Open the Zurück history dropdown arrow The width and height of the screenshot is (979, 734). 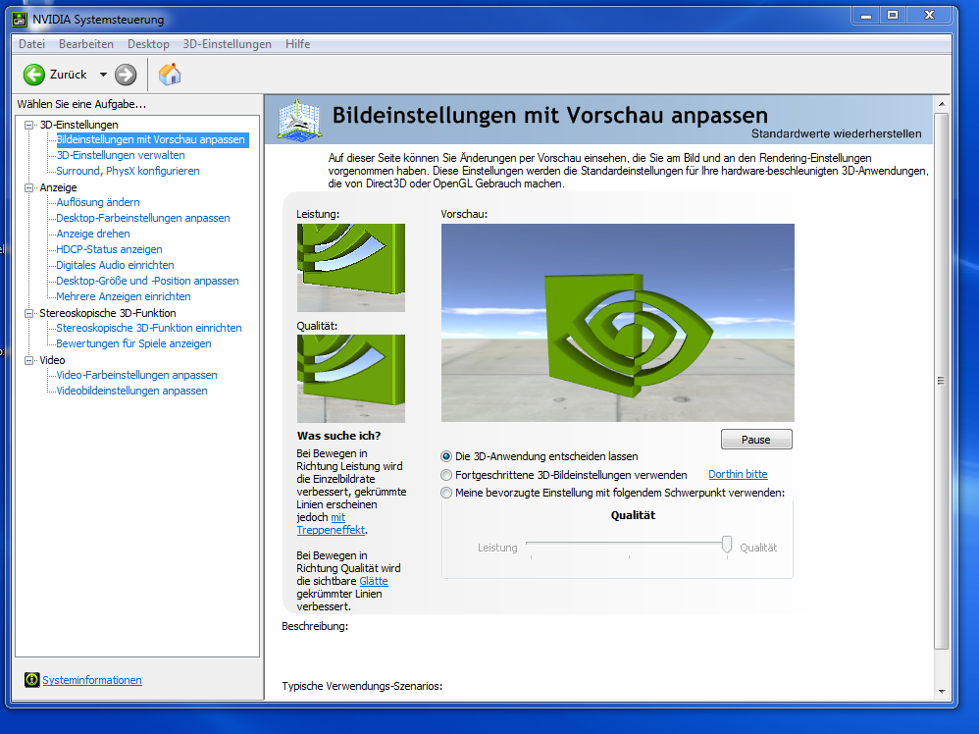[103, 75]
